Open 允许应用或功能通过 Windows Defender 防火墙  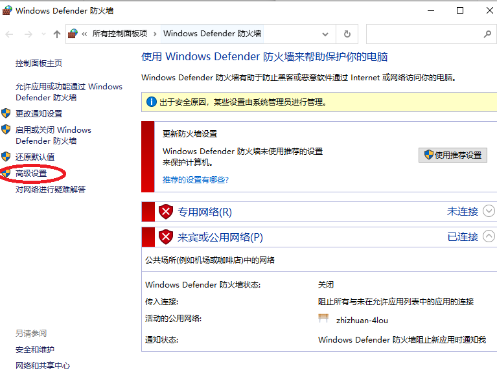pyautogui.click(x=69, y=92)
